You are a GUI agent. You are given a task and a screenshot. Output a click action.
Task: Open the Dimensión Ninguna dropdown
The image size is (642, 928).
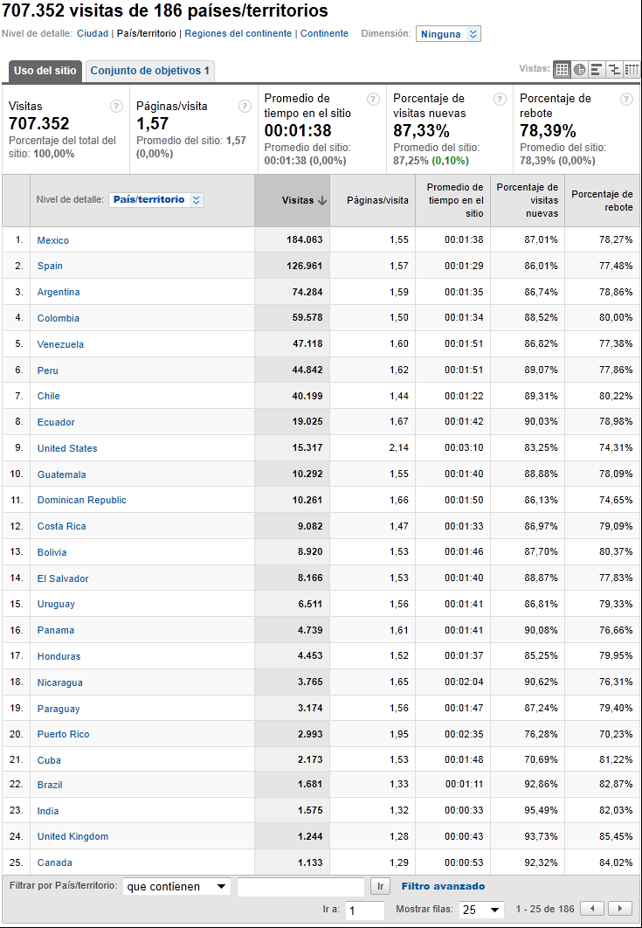point(448,34)
